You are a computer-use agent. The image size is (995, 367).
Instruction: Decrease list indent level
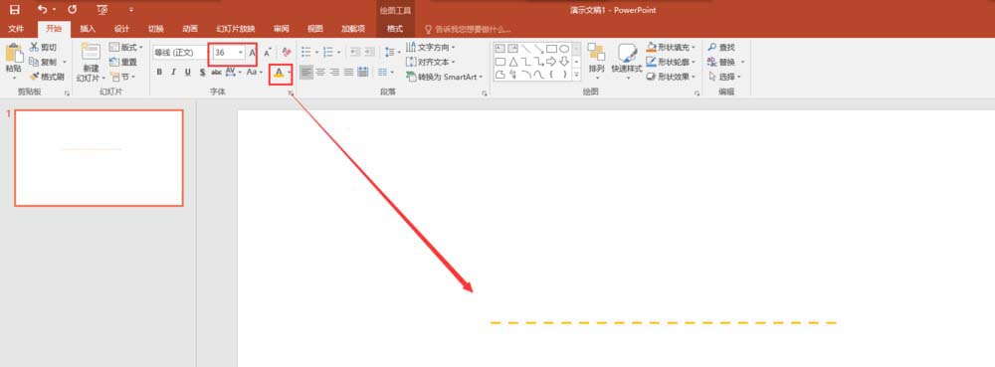coord(355,52)
